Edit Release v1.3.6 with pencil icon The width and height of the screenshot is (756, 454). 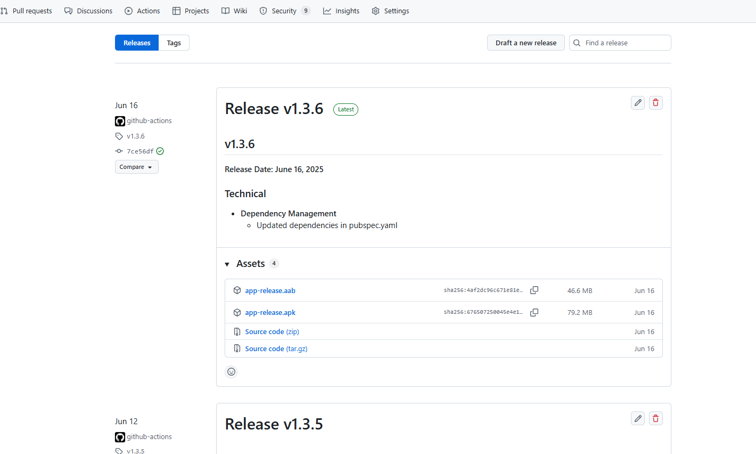click(x=638, y=103)
